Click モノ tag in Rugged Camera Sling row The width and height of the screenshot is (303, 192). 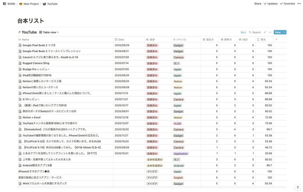(x=177, y=63)
